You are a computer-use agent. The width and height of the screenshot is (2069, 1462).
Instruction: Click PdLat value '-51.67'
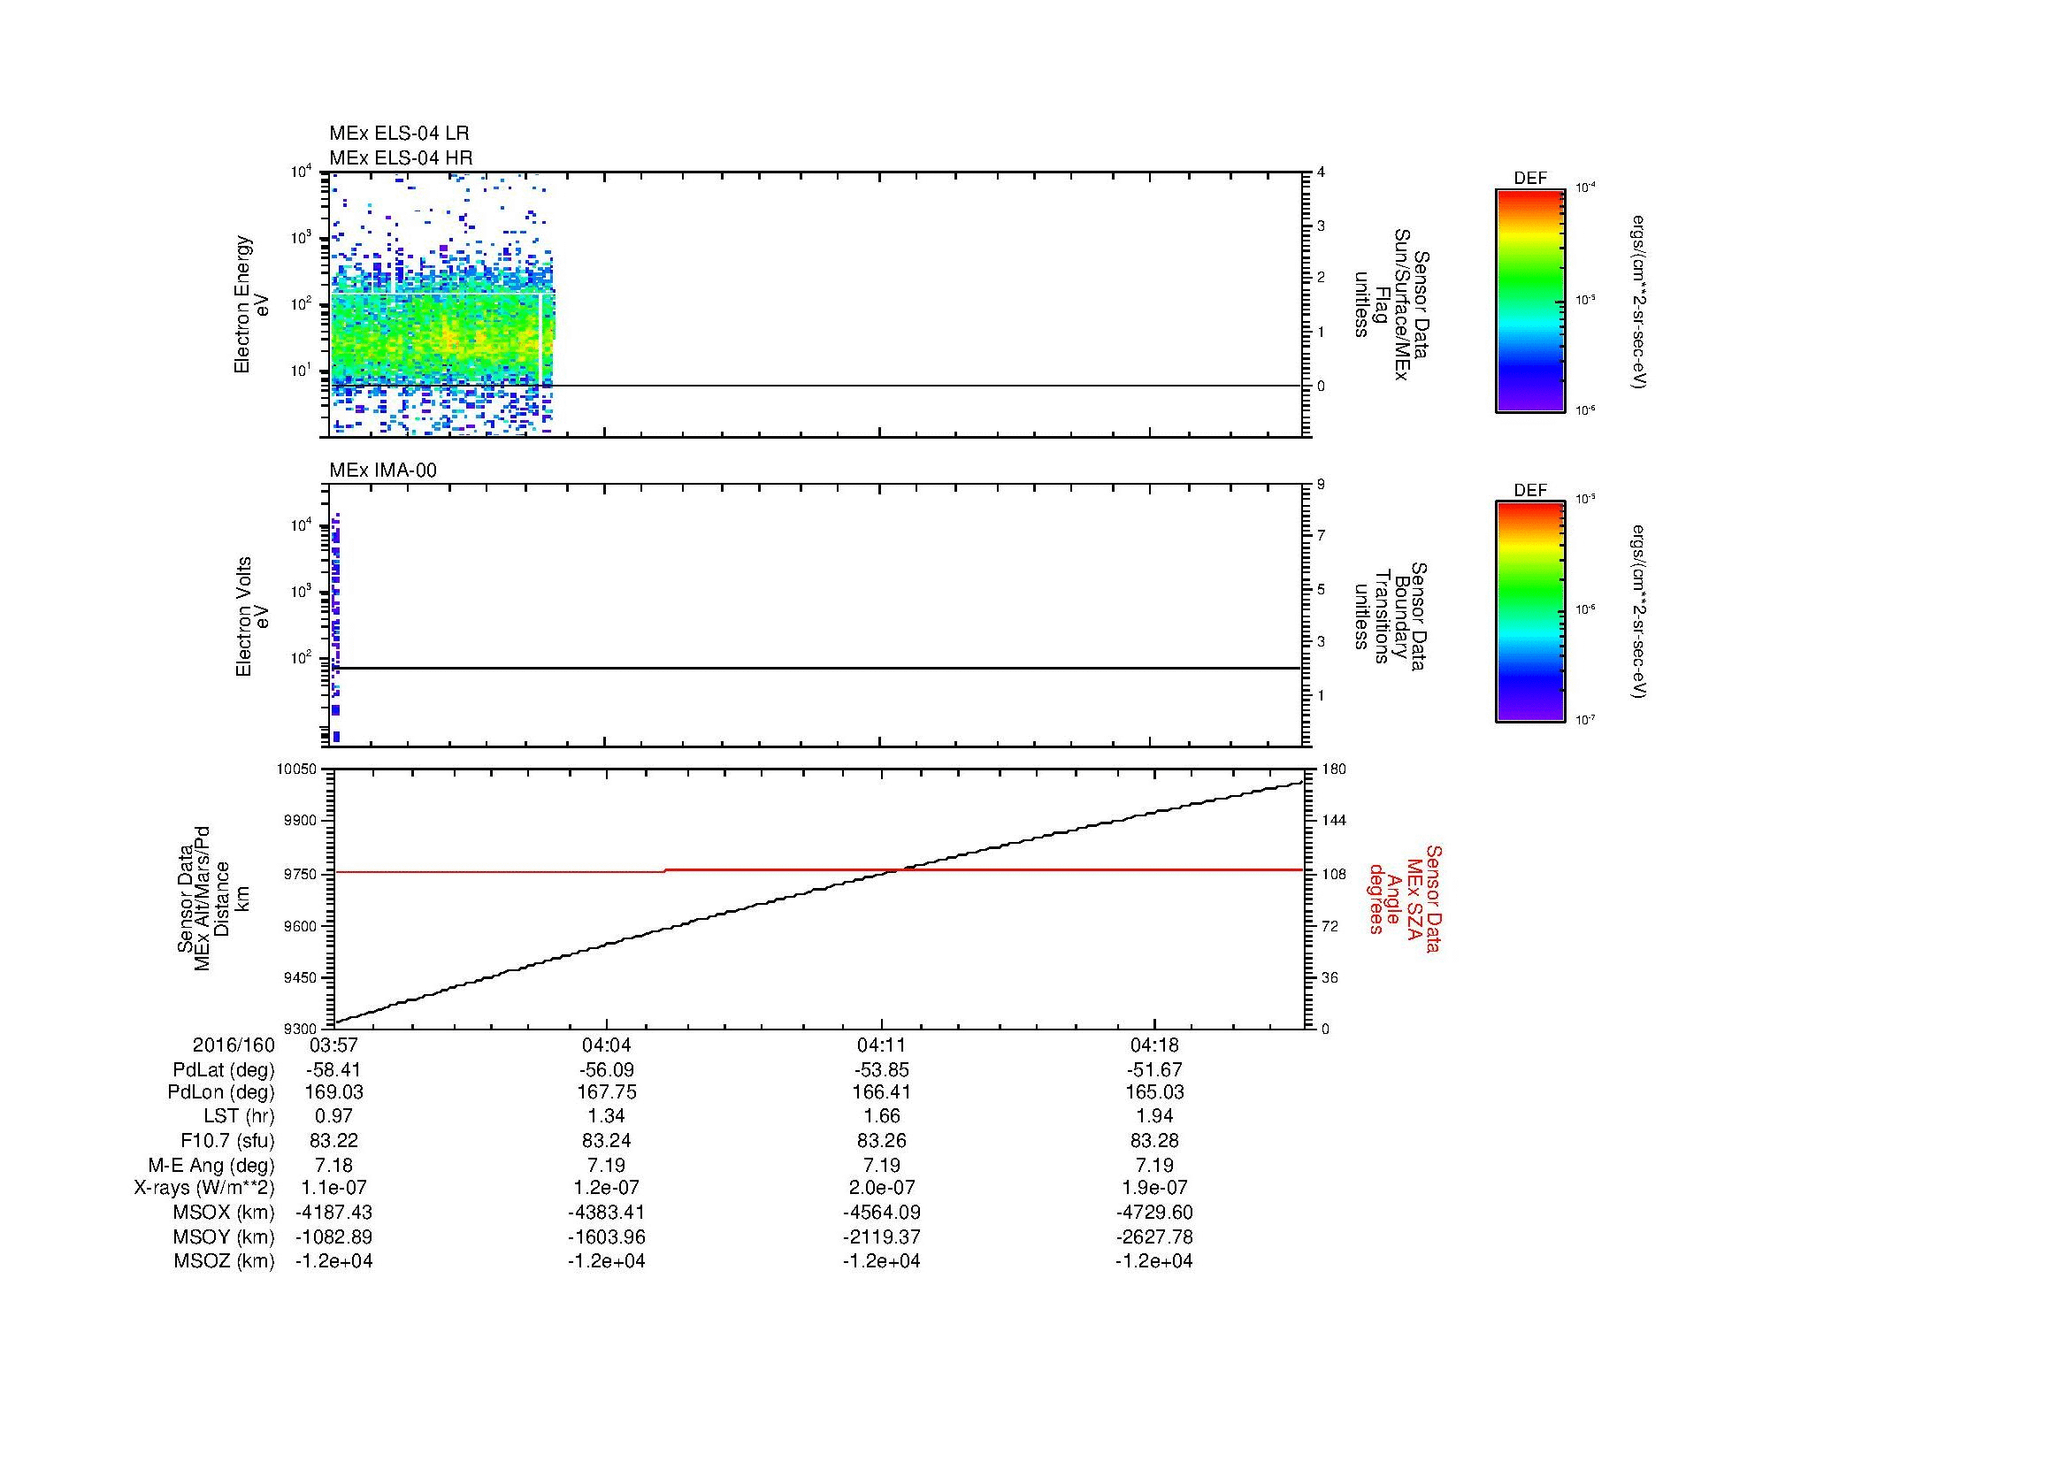pos(1154,1070)
